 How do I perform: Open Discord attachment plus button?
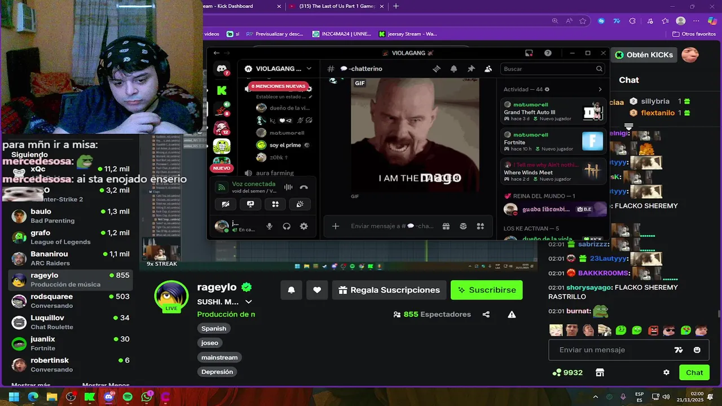(336, 226)
